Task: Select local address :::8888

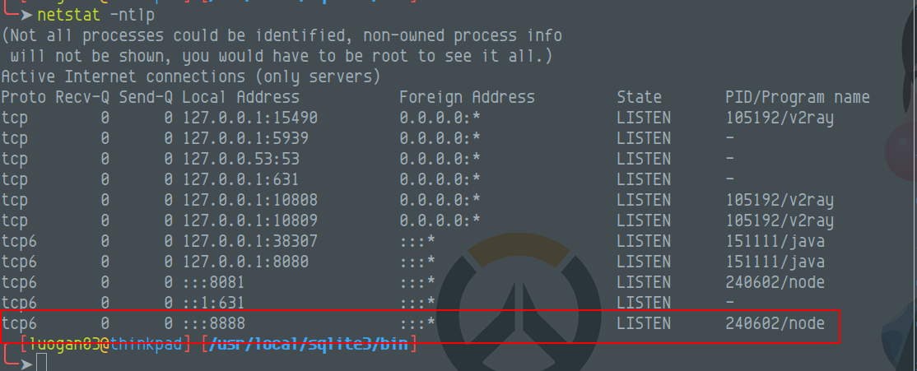Action: [x=213, y=323]
